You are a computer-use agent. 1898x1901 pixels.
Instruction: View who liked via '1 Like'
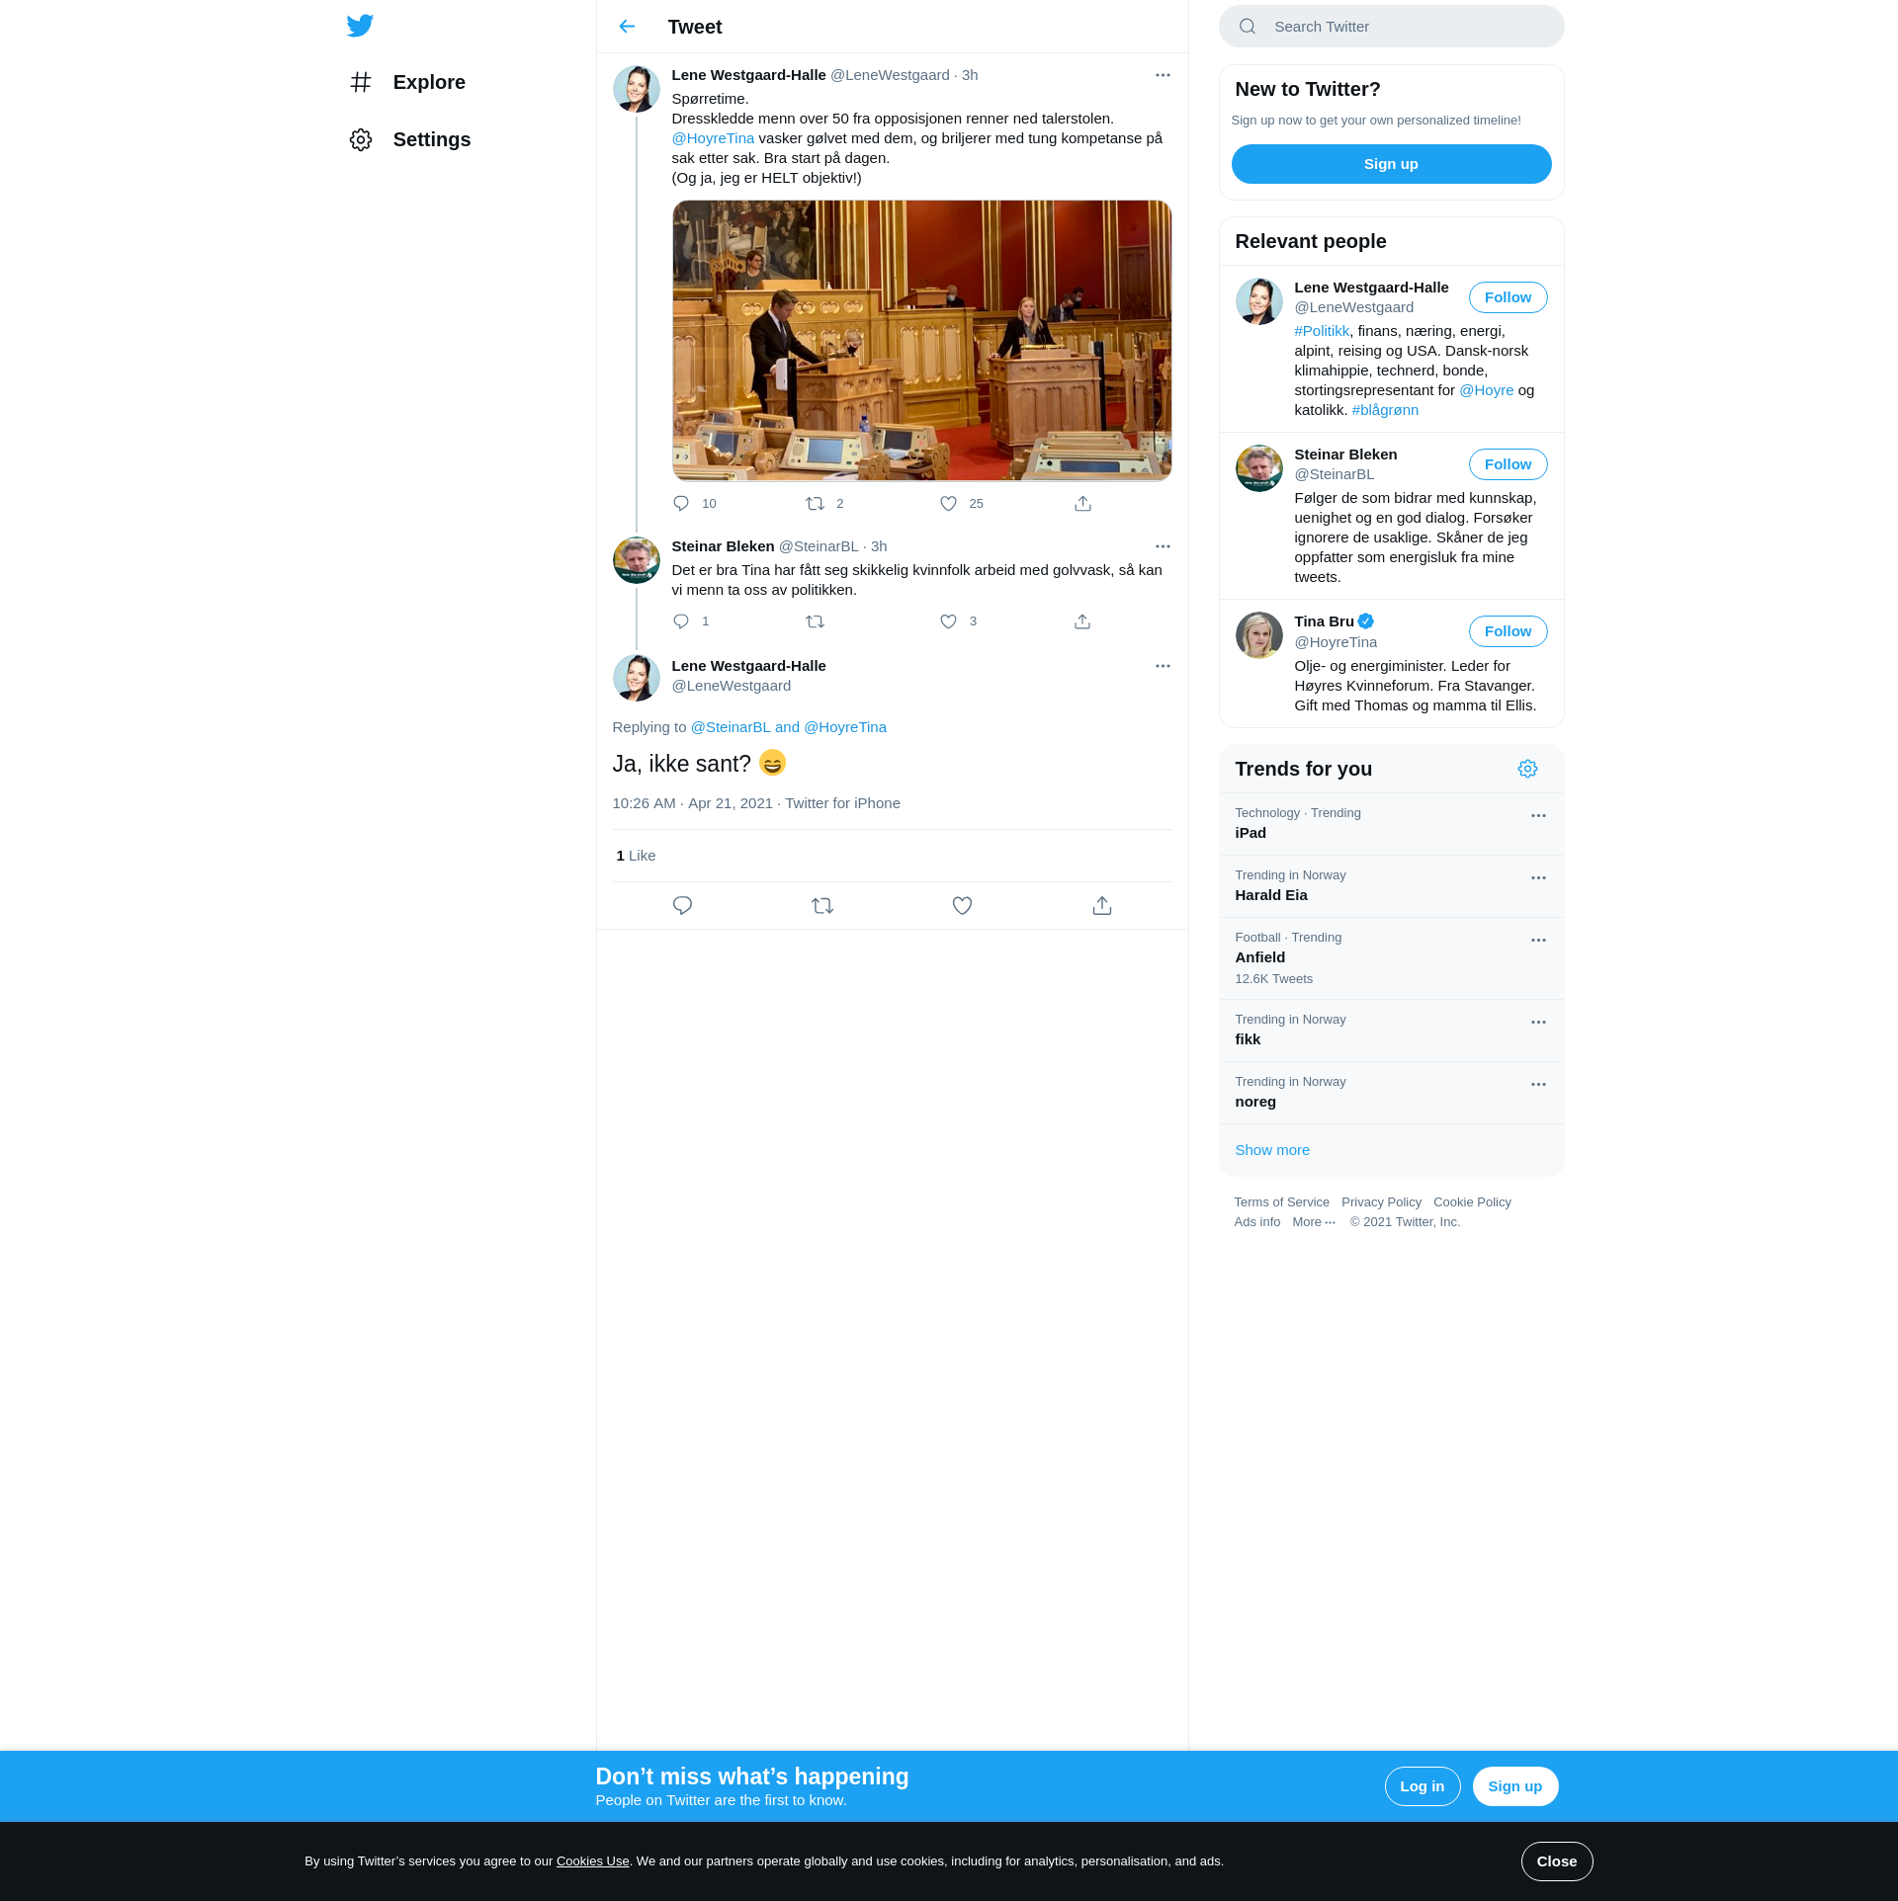pyautogui.click(x=636, y=856)
